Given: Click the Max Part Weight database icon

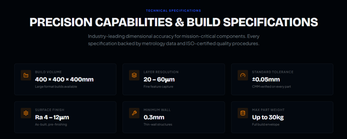Looking at the screenshot, I should click(243, 113).
